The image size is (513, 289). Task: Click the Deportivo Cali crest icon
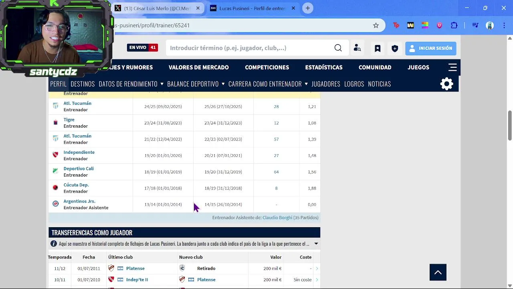[x=56, y=171]
